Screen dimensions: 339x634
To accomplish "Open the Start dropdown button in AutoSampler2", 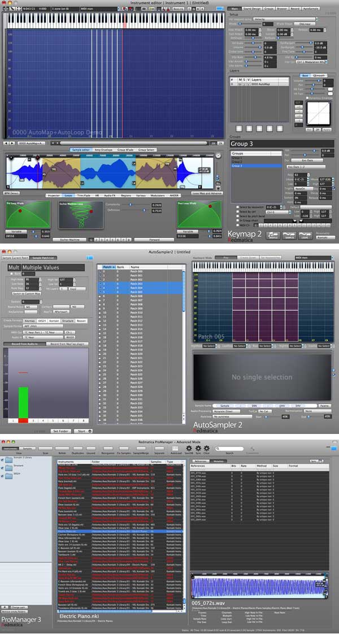I will (x=84, y=431).
